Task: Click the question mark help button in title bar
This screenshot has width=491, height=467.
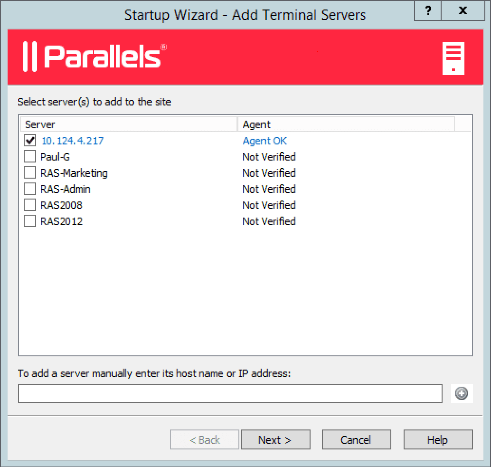Action: (x=428, y=11)
